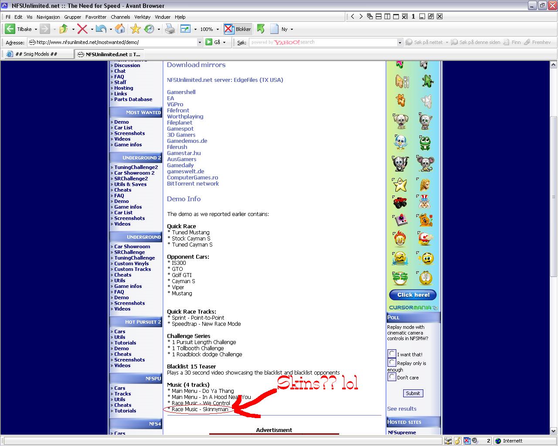Click the status bar sound speaker icon
The width and height of the screenshot is (558, 446).
475,441
